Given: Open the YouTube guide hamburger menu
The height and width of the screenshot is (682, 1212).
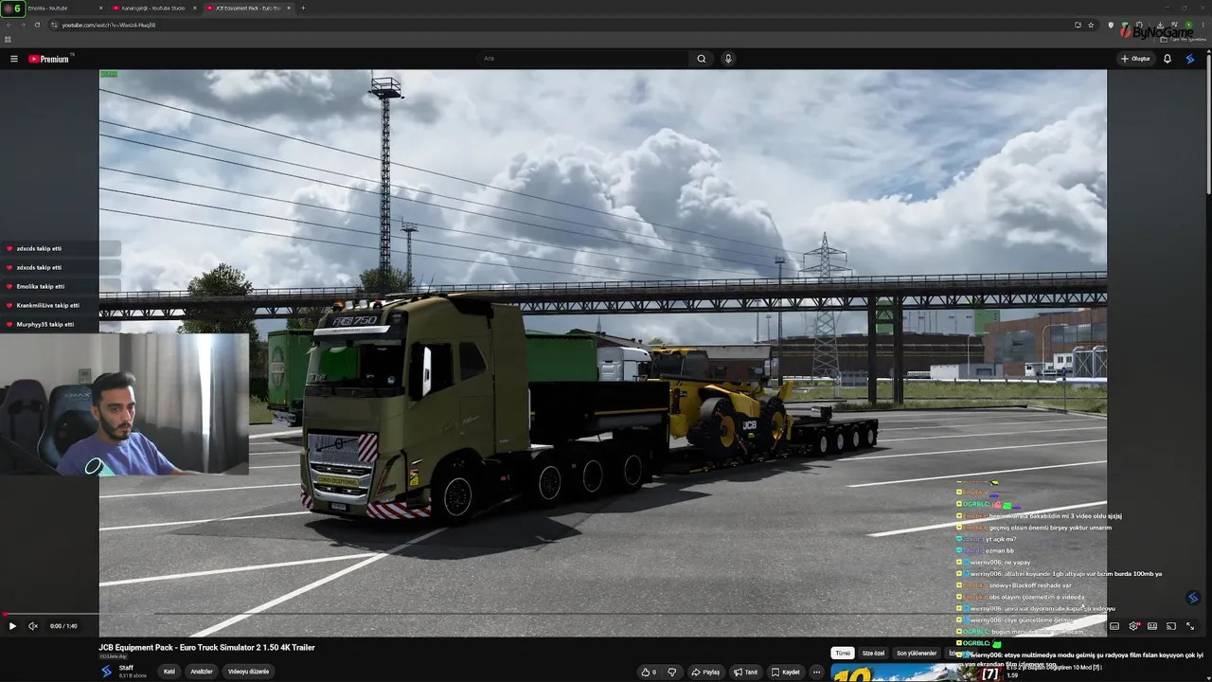Looking at the screenshot, I should coord(14,59).
